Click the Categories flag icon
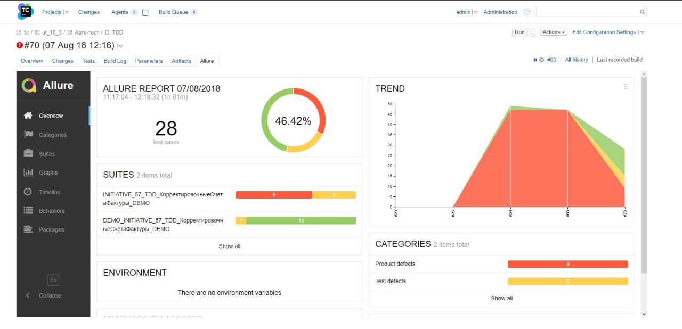Screen dimensions: 682x329 coord(28,135)
